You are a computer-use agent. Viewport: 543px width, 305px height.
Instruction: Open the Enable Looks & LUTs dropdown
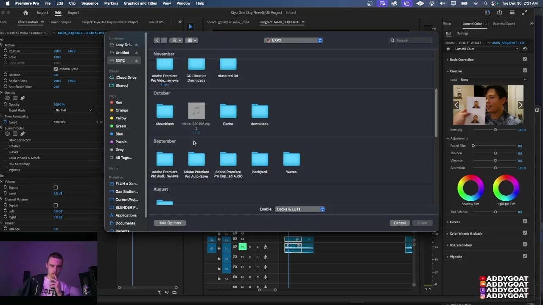click(300, 209)
